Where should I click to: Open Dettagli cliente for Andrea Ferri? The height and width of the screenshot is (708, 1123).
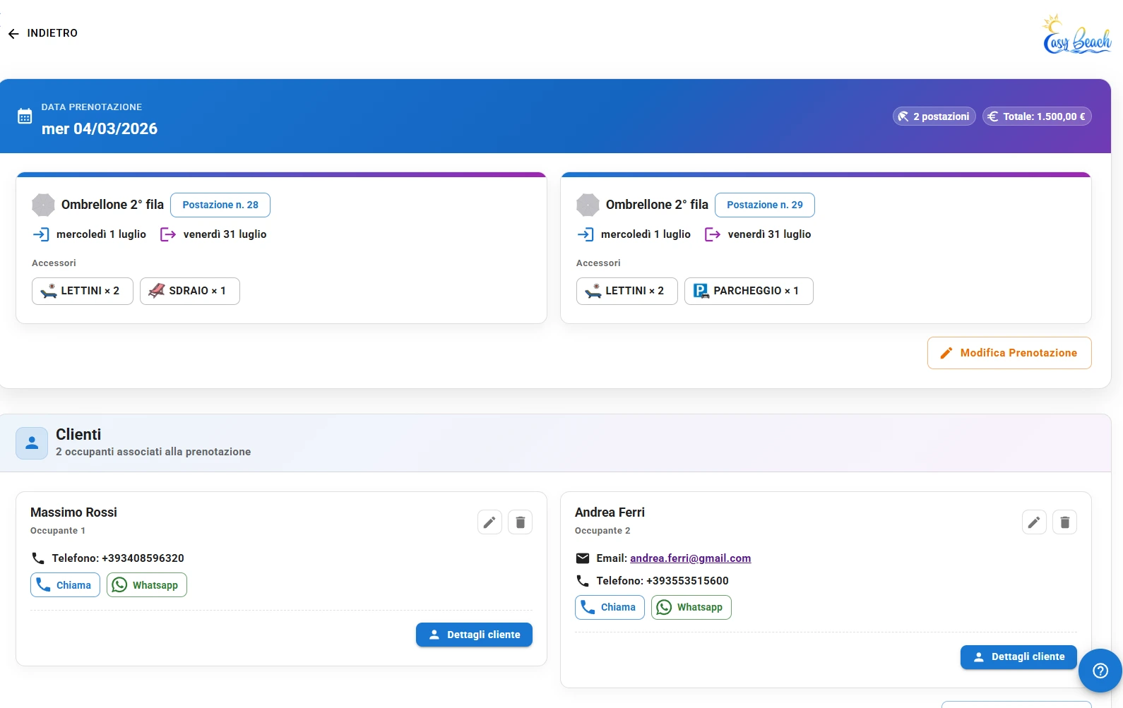(1018, 656)
